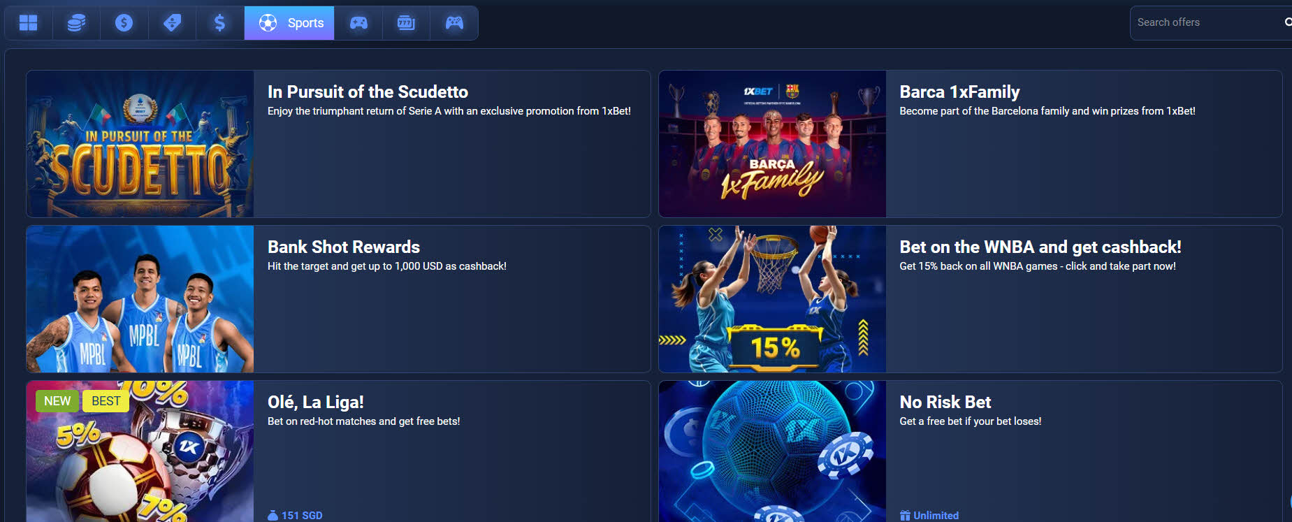Viewport: 1292px width, 522px height.
Task: Click the Scudetto banner thumbnail
Action: coord(140,144)
